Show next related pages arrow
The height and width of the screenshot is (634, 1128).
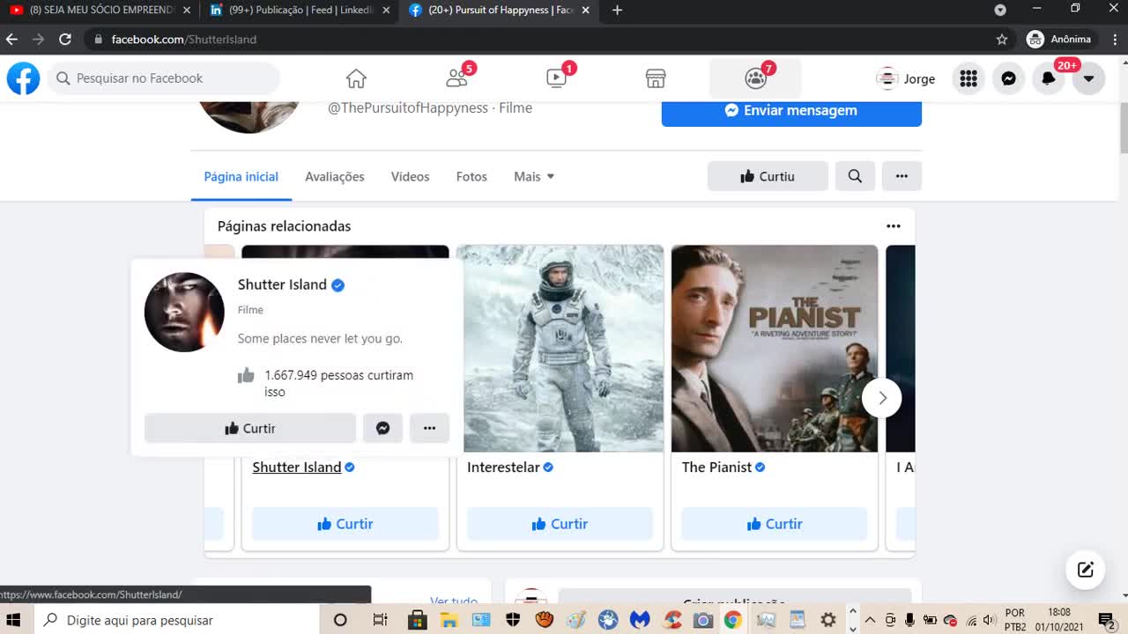(x=882, y=398)
